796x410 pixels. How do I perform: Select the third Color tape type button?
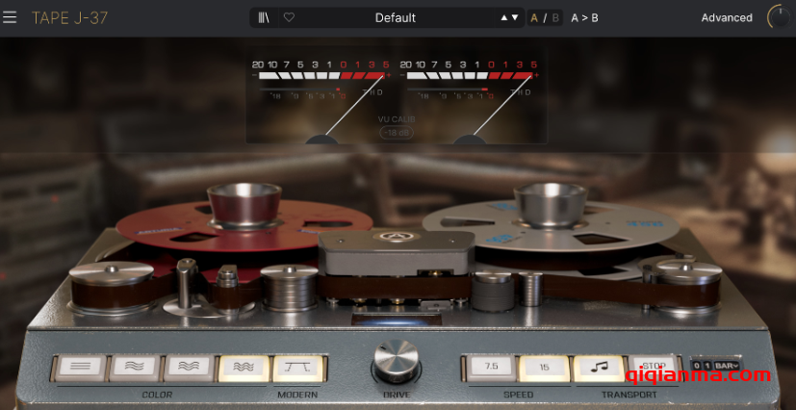tap(190, 368)
